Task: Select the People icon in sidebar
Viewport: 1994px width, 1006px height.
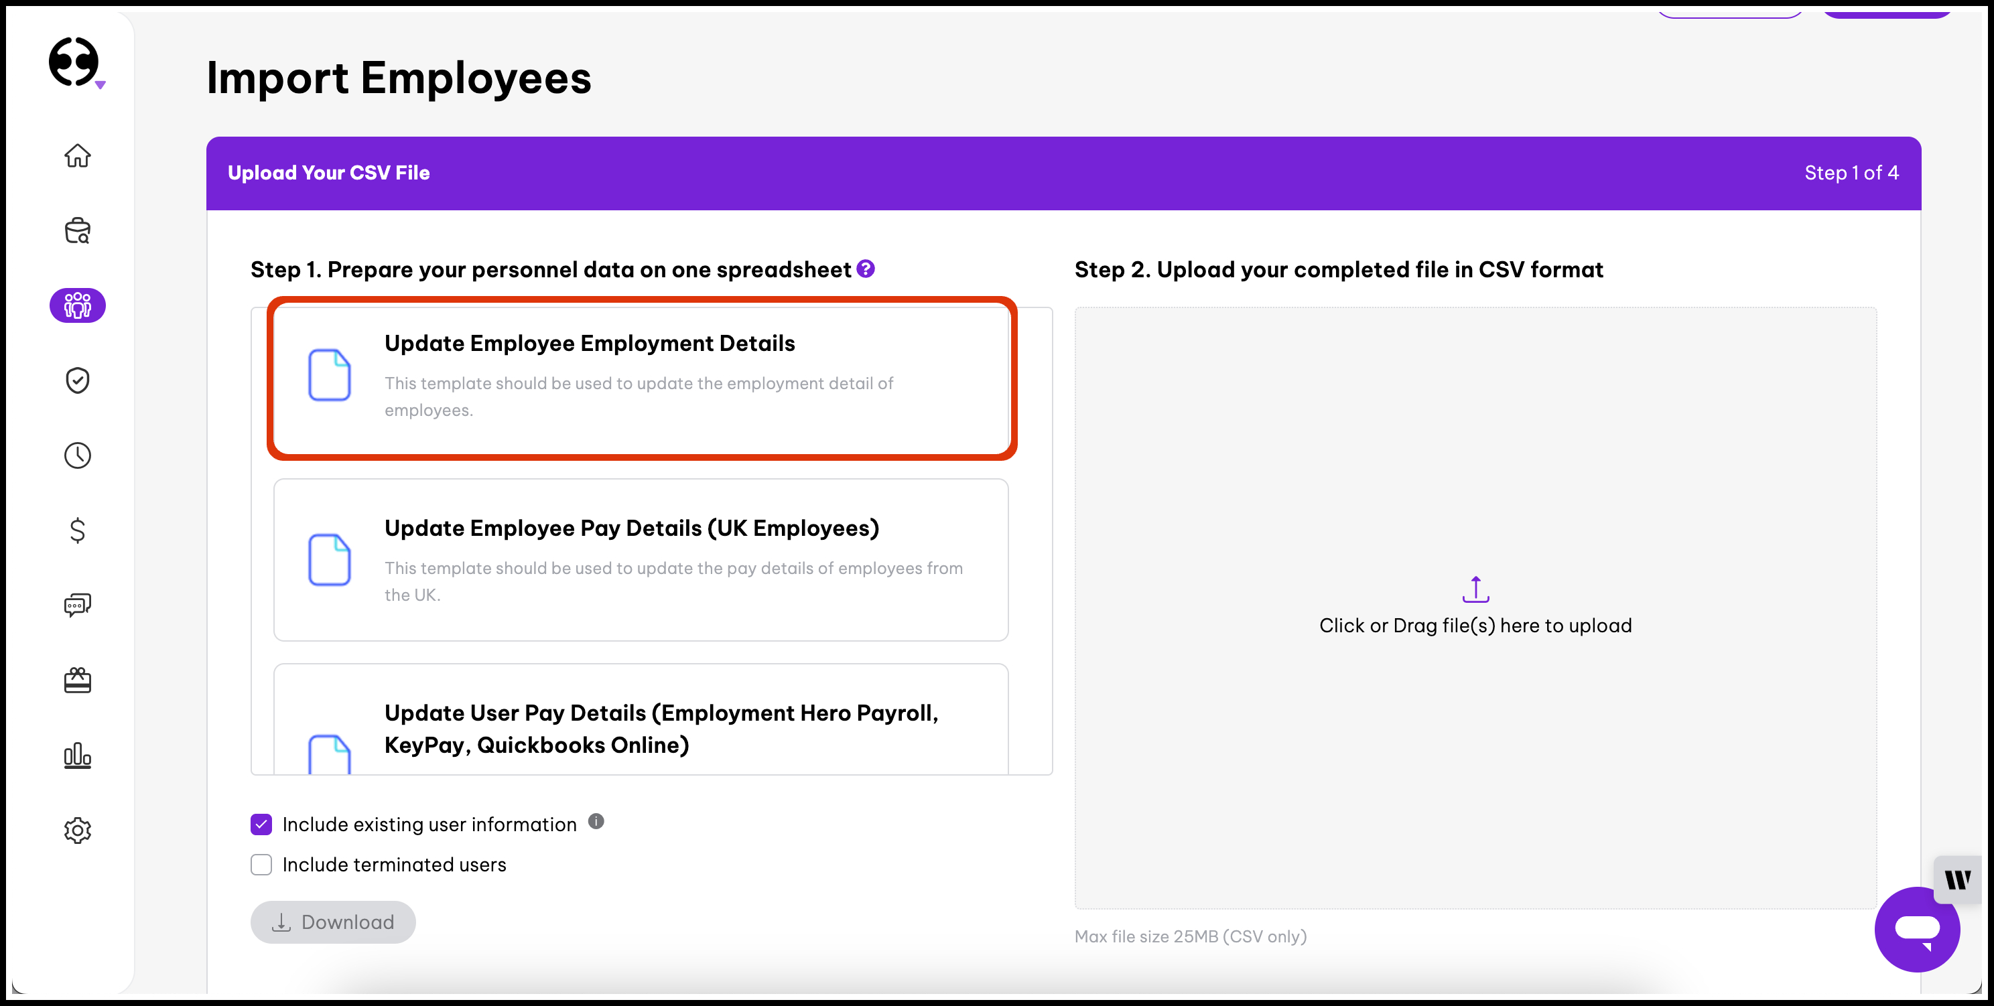Action: coord(78,305)
